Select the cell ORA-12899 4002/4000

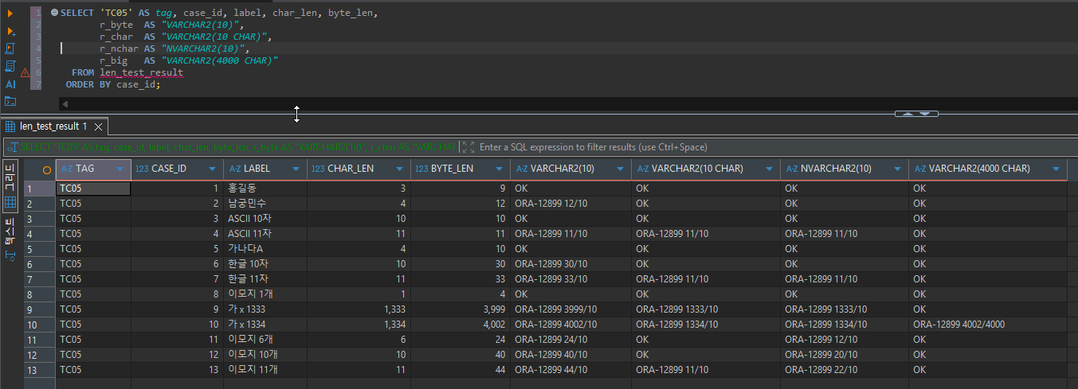click(987, 325)
